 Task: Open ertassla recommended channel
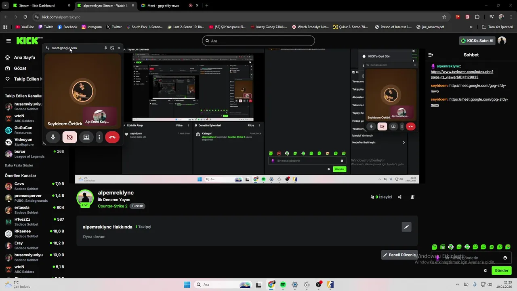pyautogui.click(x=34, y=210)
